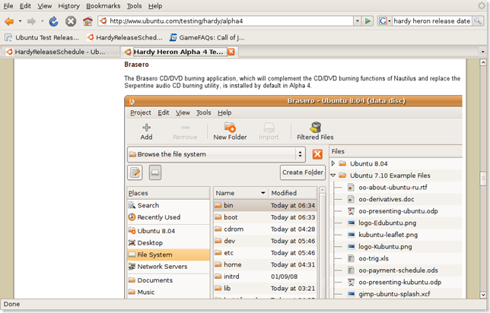490x313 pixels.
Task: Select gimp-ubuntu-splash.xcf file
Action: coord(394,294)
